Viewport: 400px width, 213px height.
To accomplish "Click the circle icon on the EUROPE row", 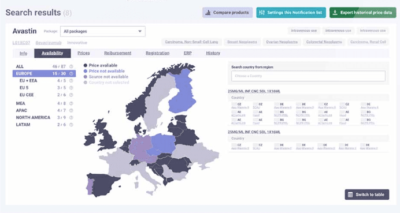I will coord(71,74).
